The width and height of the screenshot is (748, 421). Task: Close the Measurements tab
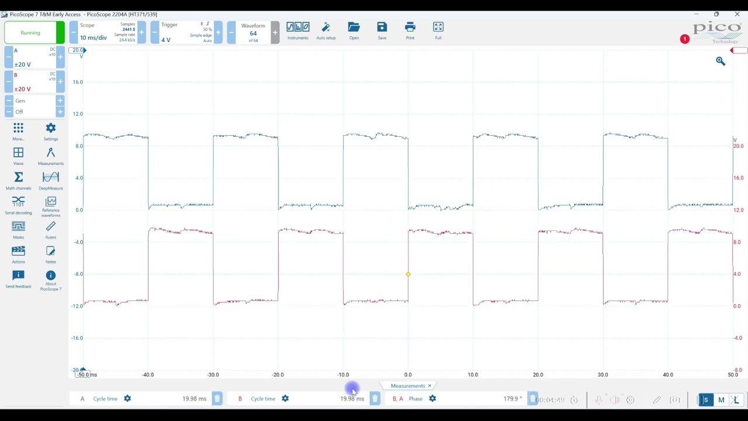[430, 386]
